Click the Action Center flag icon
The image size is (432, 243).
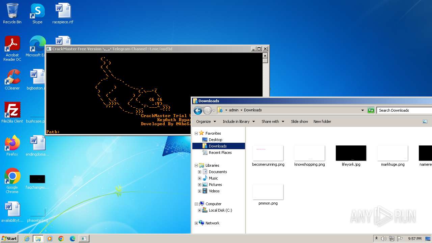coord(400,239)
